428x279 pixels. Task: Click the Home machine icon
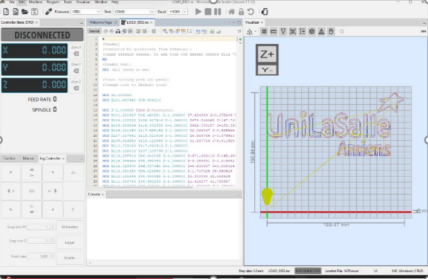(231, 12)
